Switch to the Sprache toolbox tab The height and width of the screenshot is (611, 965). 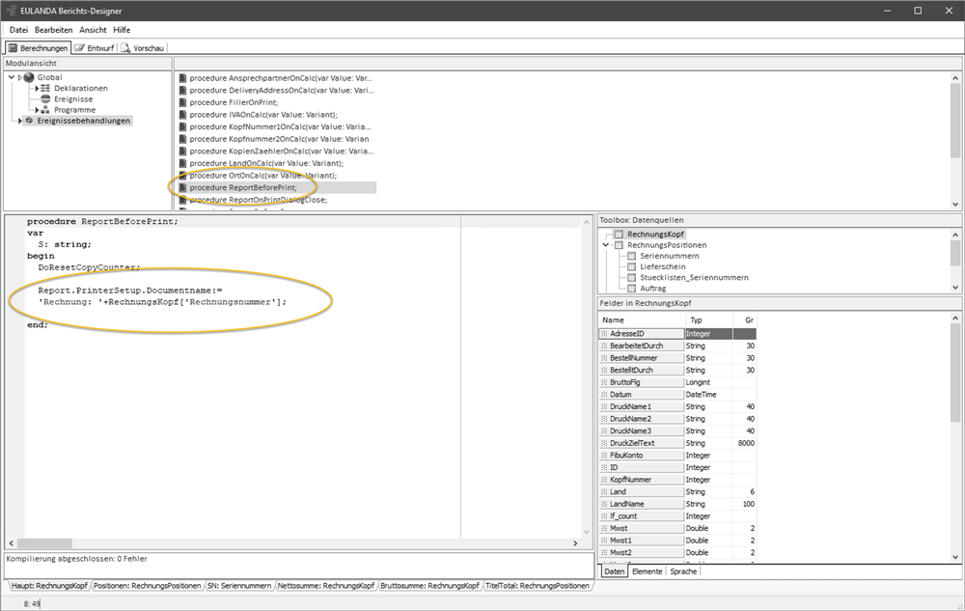pos(683,571)
